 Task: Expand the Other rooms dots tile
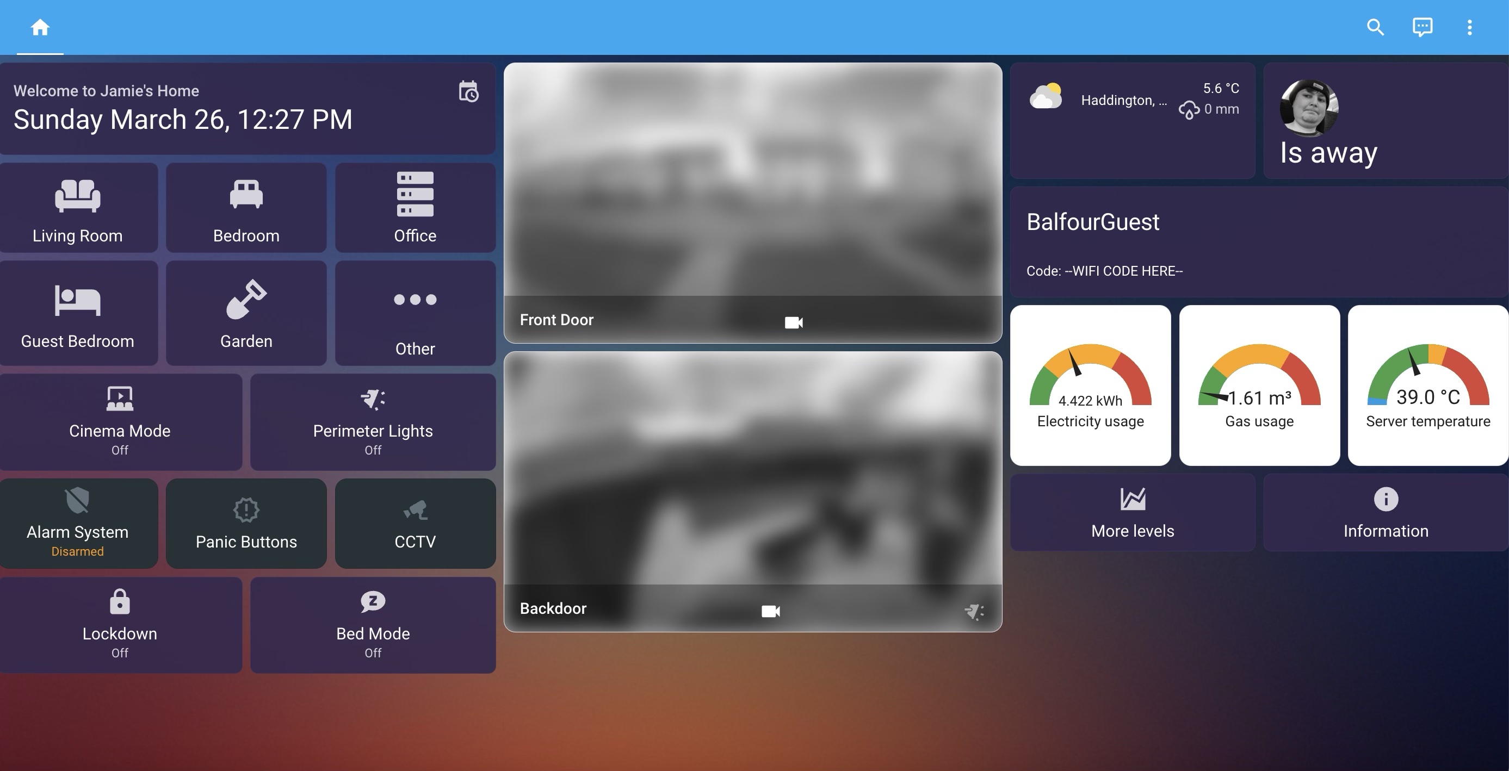(x=415, y=313)
